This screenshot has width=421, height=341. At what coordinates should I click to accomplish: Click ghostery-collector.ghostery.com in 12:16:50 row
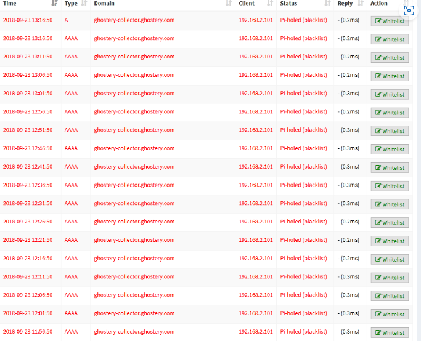[x=134, y=258]
